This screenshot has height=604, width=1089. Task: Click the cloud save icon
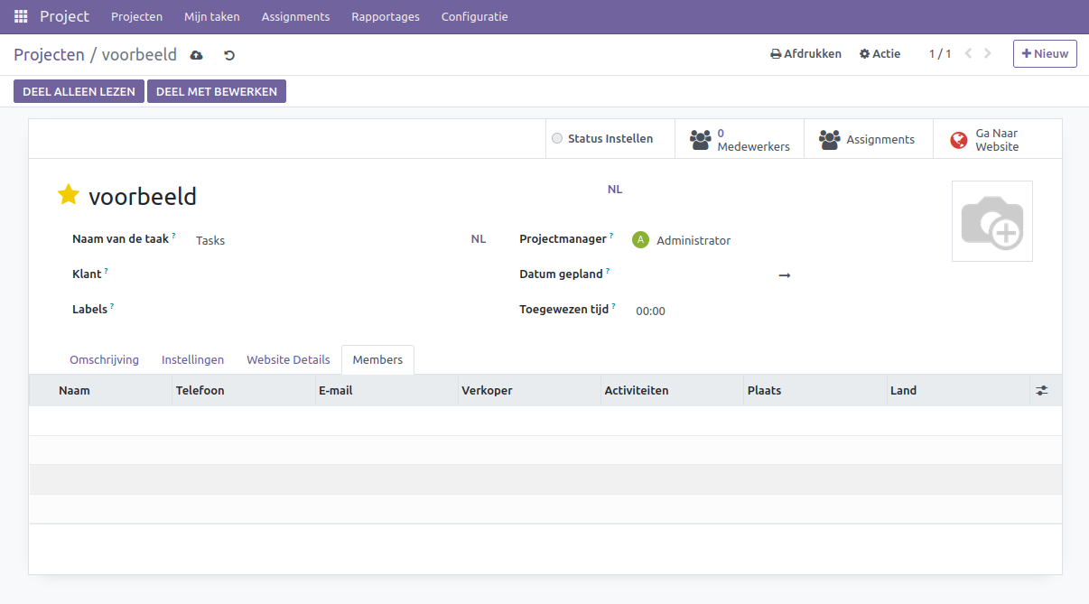coord(197,55)
